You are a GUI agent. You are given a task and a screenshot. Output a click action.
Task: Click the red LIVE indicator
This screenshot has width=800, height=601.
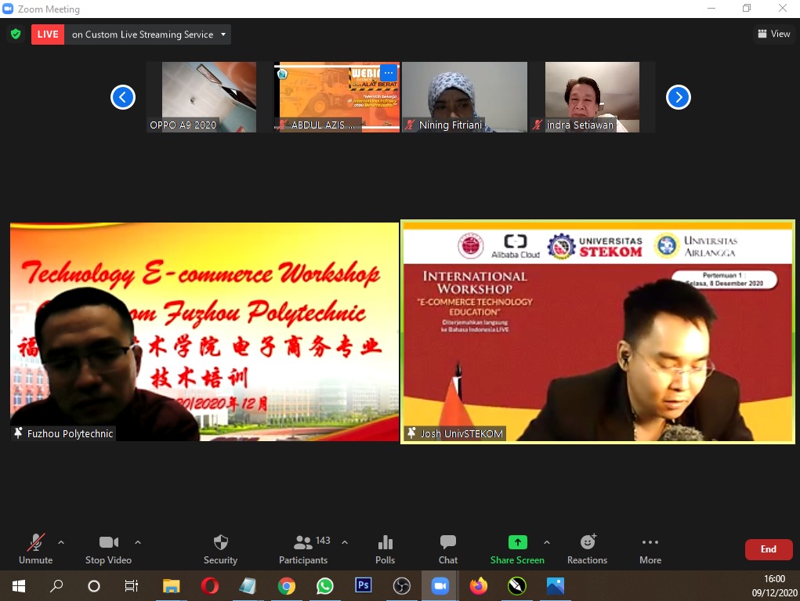point(48,34)
